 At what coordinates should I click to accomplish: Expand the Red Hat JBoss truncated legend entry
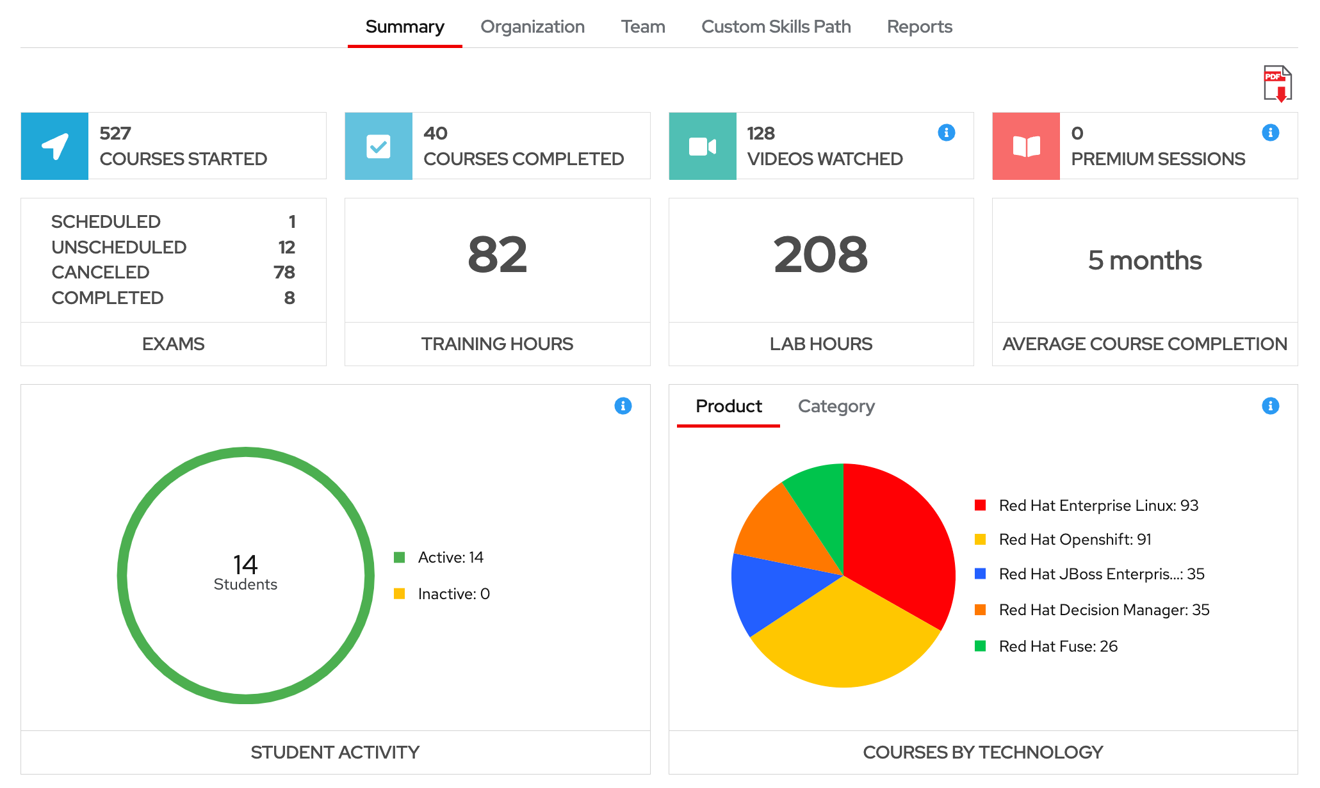click(x=1102, y=574)
